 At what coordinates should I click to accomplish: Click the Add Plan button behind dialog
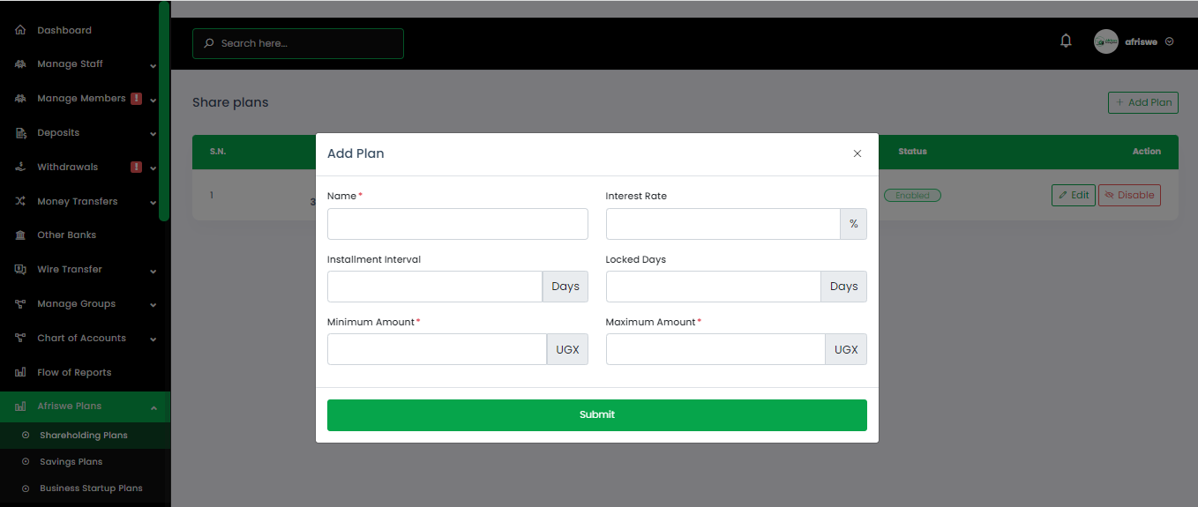[1143, 102]
